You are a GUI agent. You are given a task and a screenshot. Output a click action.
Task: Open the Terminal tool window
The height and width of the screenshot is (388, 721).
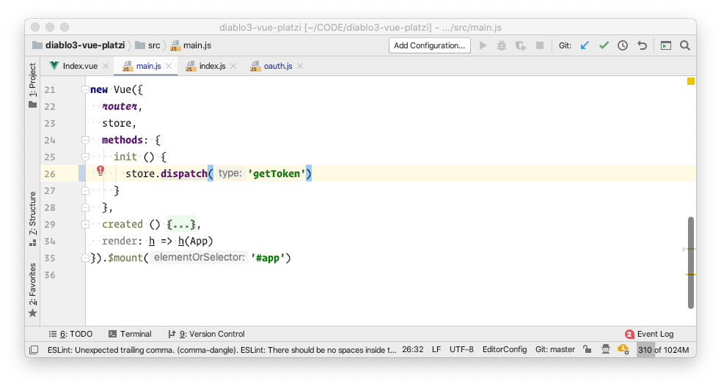pyautogui.click(x=130, y=334)
